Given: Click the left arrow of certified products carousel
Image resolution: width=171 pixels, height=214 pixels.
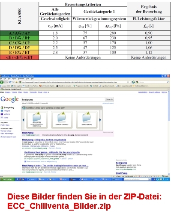Looking at the screenshot, I should click(23, 120).
